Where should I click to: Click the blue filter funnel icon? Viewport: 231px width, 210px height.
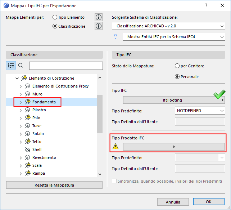click(x=116, y=37)
